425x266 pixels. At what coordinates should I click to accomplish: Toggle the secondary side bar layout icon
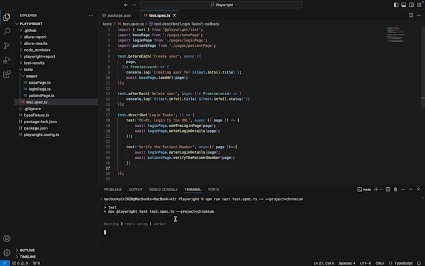point(411,4)
